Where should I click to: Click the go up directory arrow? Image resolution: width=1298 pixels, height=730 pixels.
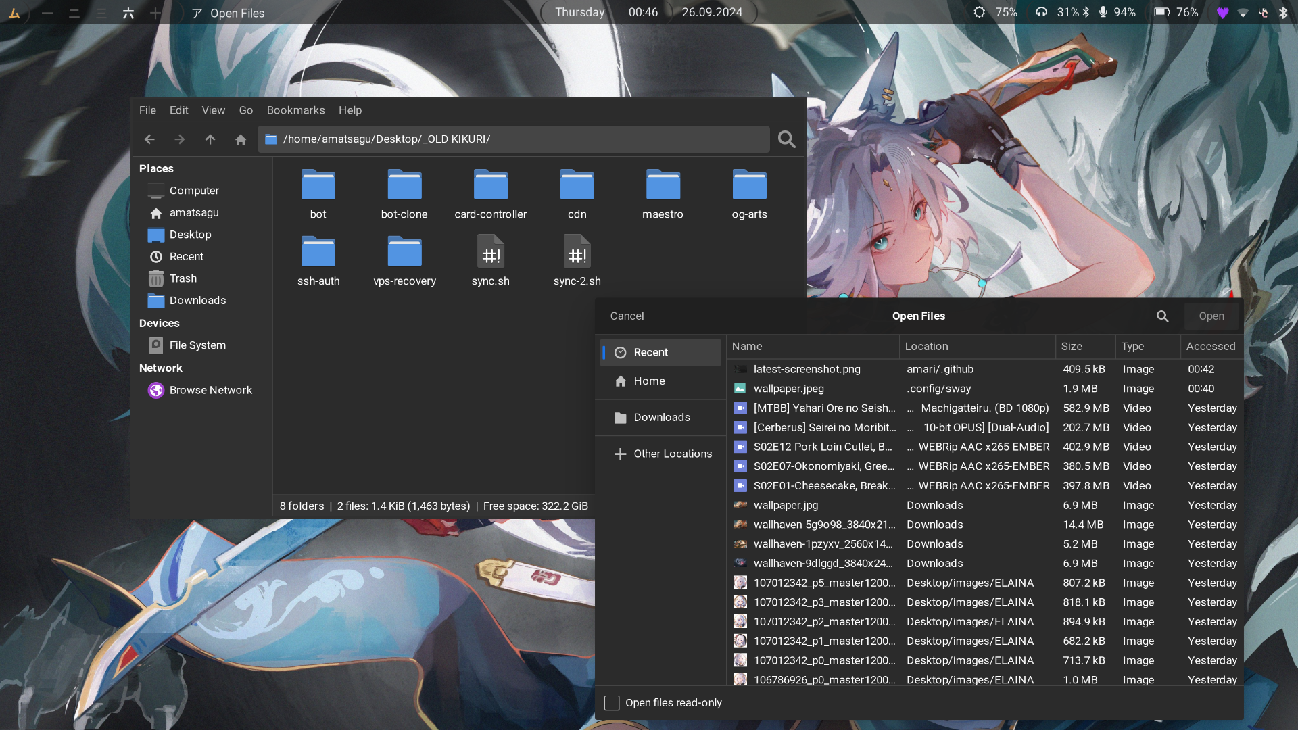[210, 139]
